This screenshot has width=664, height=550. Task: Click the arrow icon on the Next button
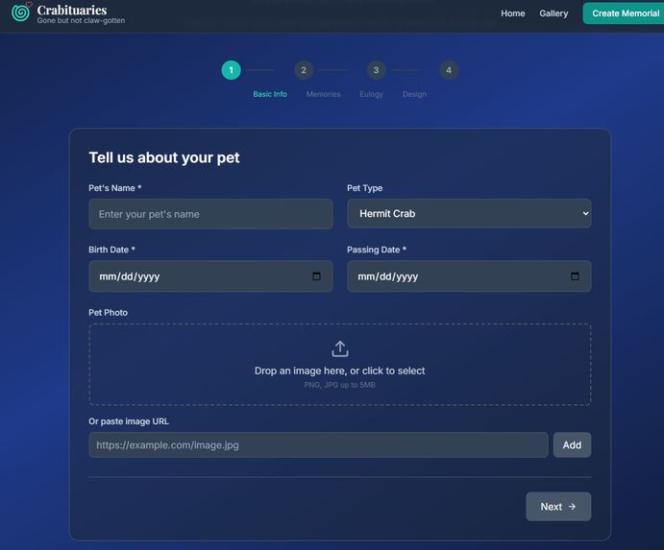click(x=572, y=507)
